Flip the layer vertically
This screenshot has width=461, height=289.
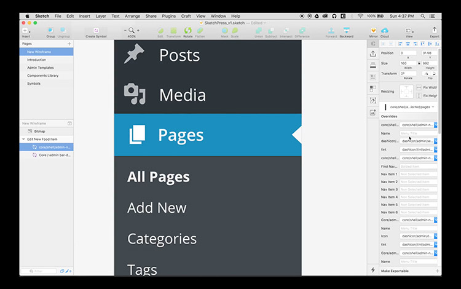coord(433,74)
